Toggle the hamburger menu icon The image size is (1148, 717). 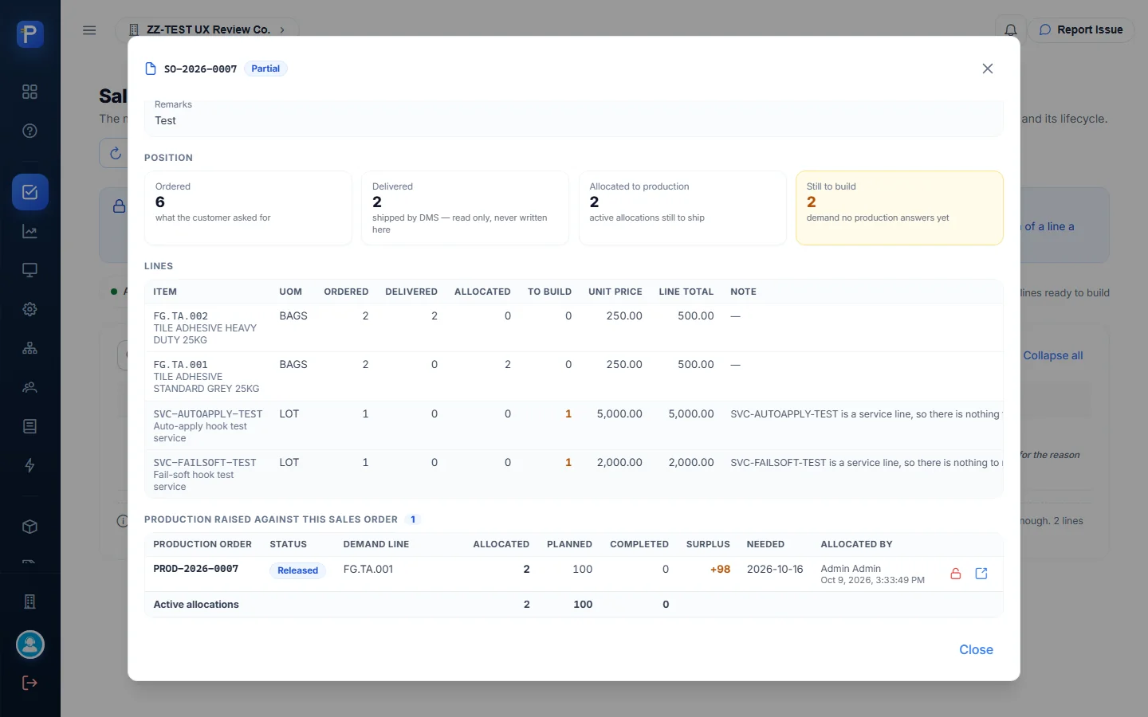click(x=89, y=30)
